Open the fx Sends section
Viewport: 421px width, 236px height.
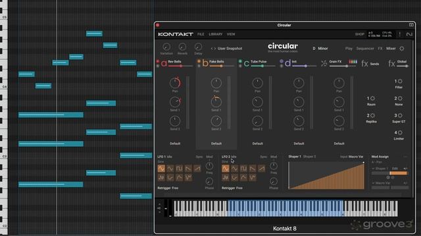[370, 64]
